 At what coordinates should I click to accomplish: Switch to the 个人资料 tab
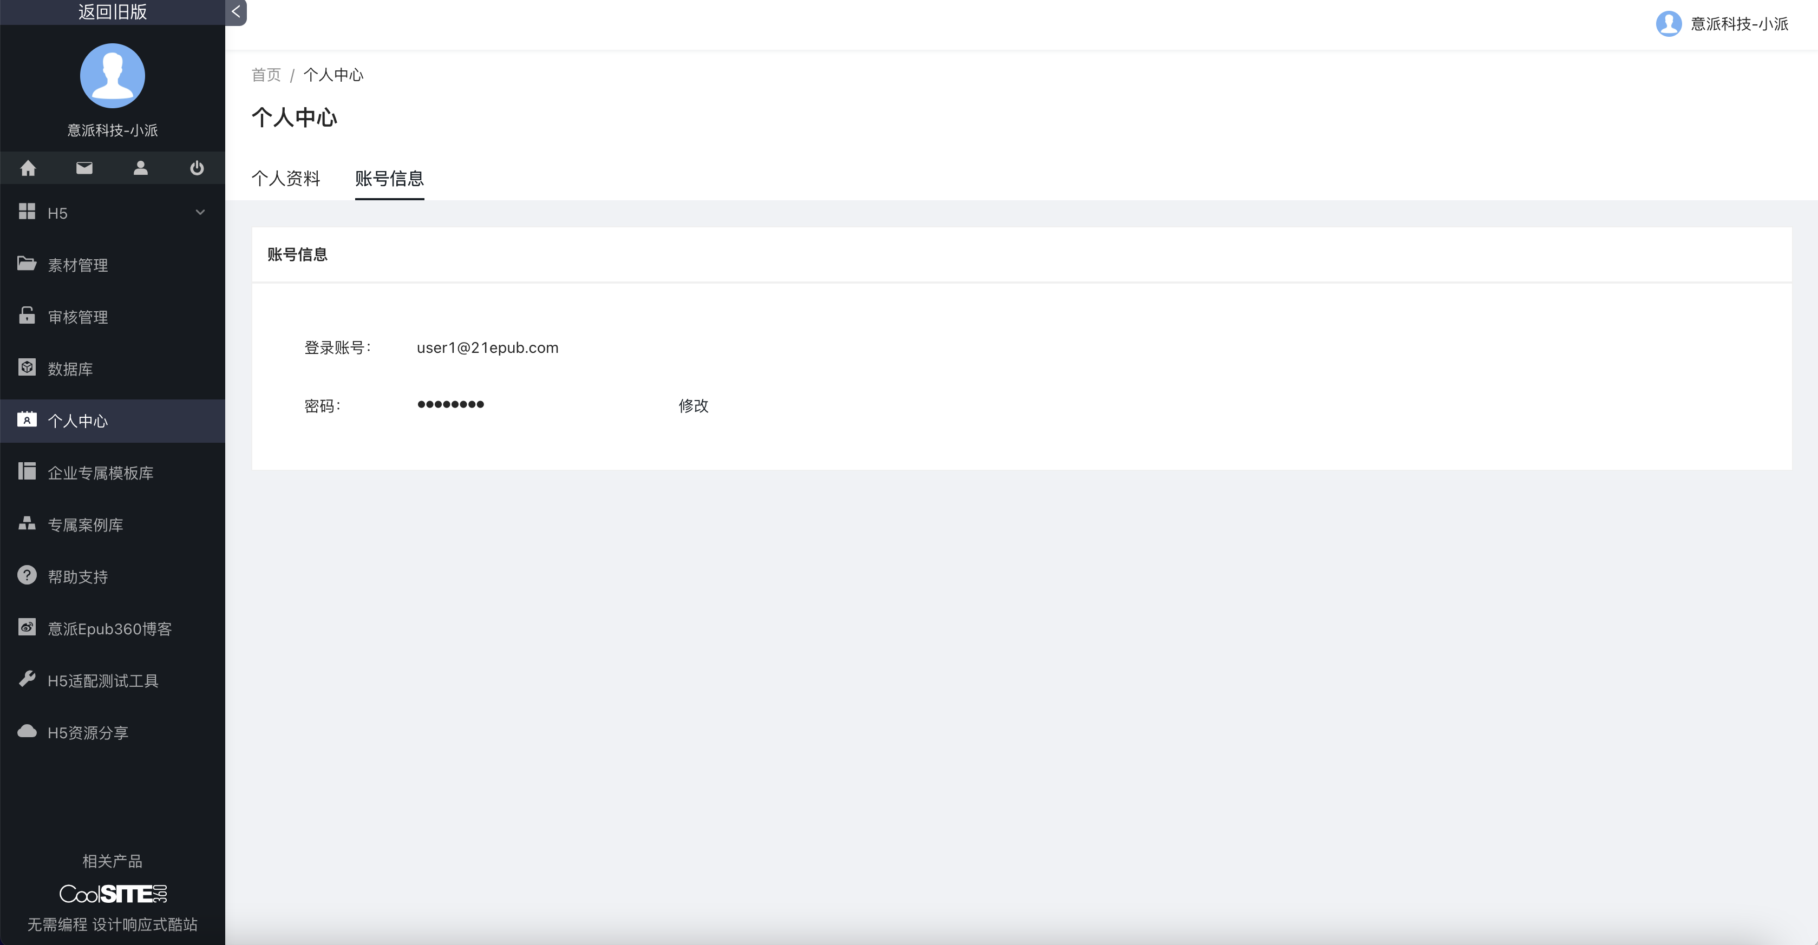click(286, 179)
